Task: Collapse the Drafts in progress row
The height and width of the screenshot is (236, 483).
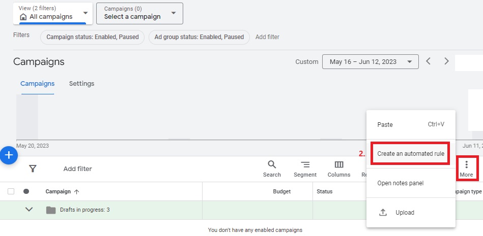Action: pos(29,210)
